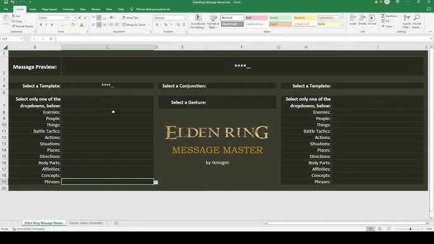This screenshot has width=434, height=244.
Task: Apply the Font Color red A swatch
Action: point(82,25)
